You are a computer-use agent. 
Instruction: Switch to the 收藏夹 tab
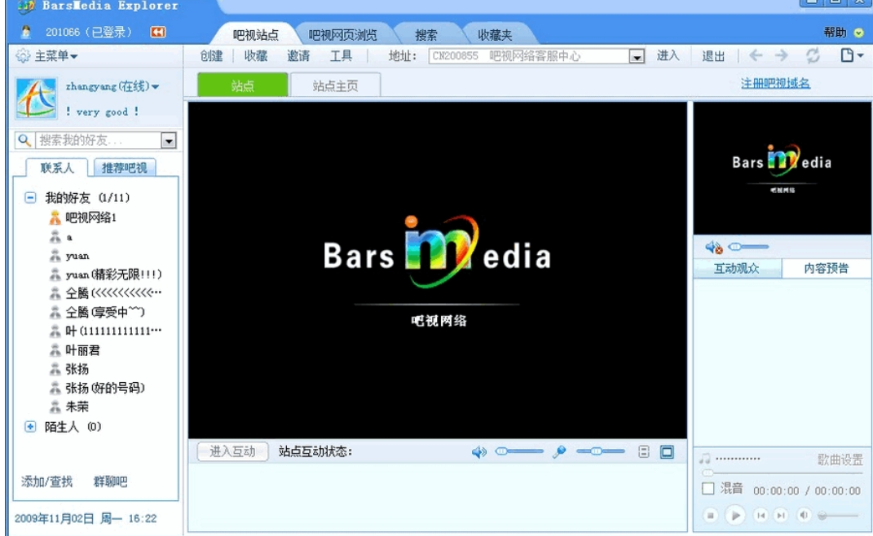click(x=495, y=35)
